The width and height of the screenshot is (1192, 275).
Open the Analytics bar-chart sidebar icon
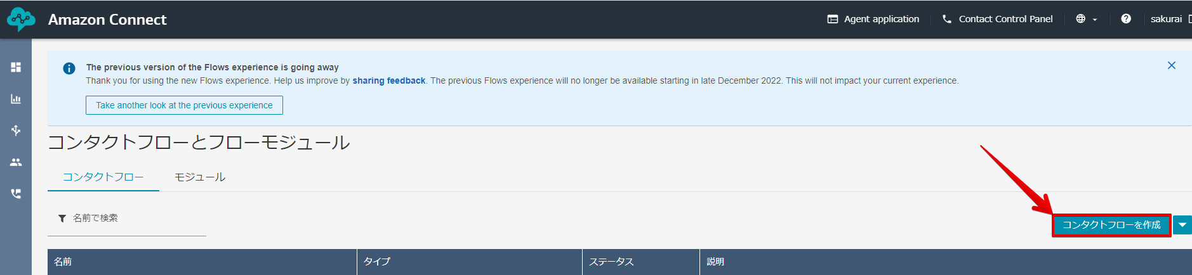[16, 99]
